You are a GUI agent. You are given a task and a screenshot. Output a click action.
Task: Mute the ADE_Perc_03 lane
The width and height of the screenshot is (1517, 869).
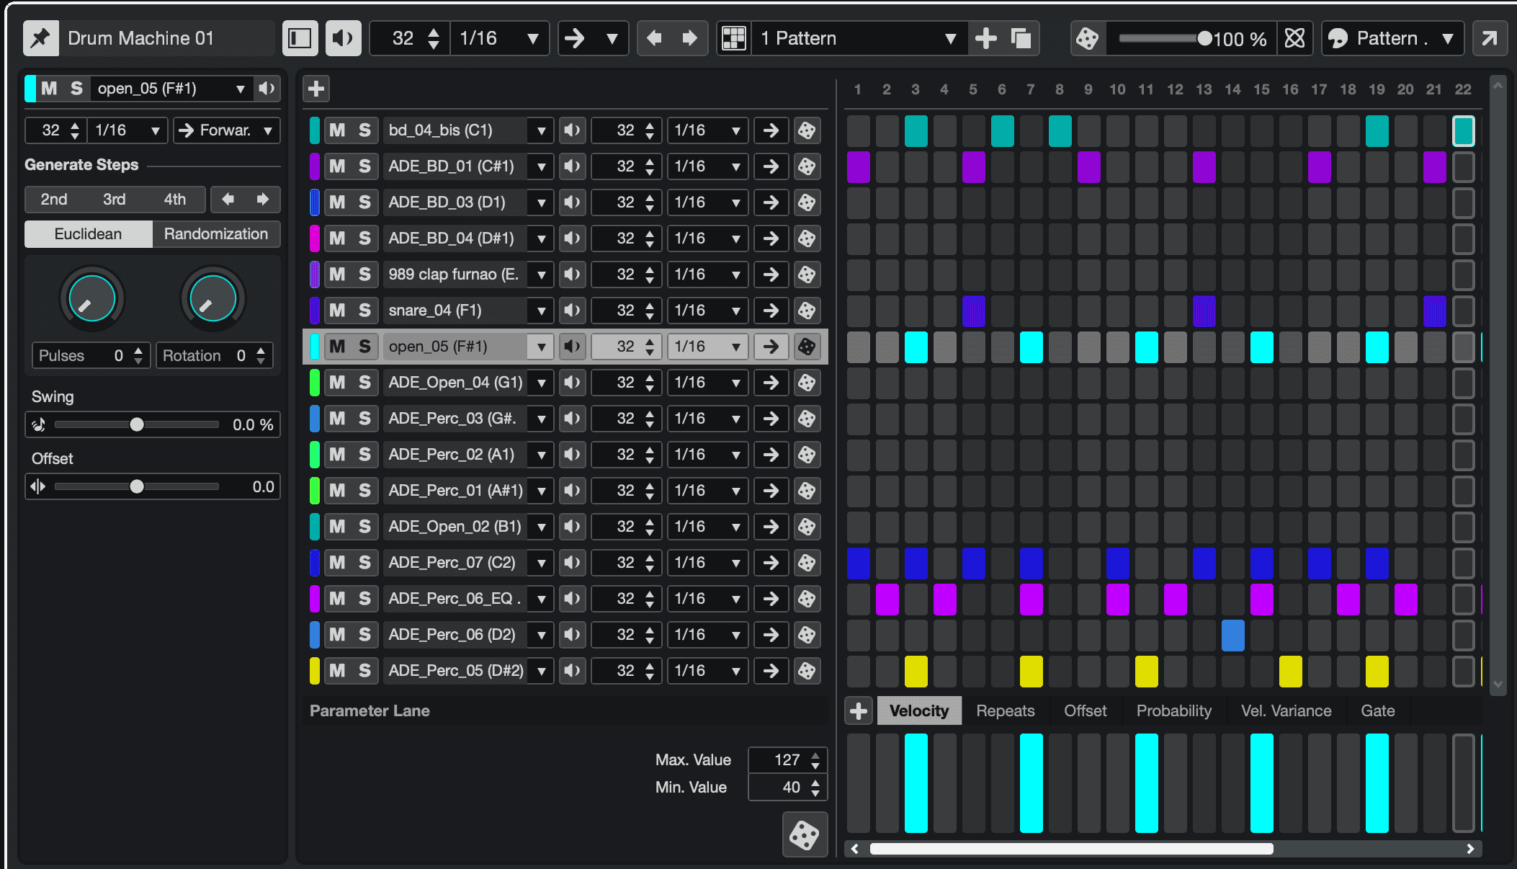pos(337,419)
